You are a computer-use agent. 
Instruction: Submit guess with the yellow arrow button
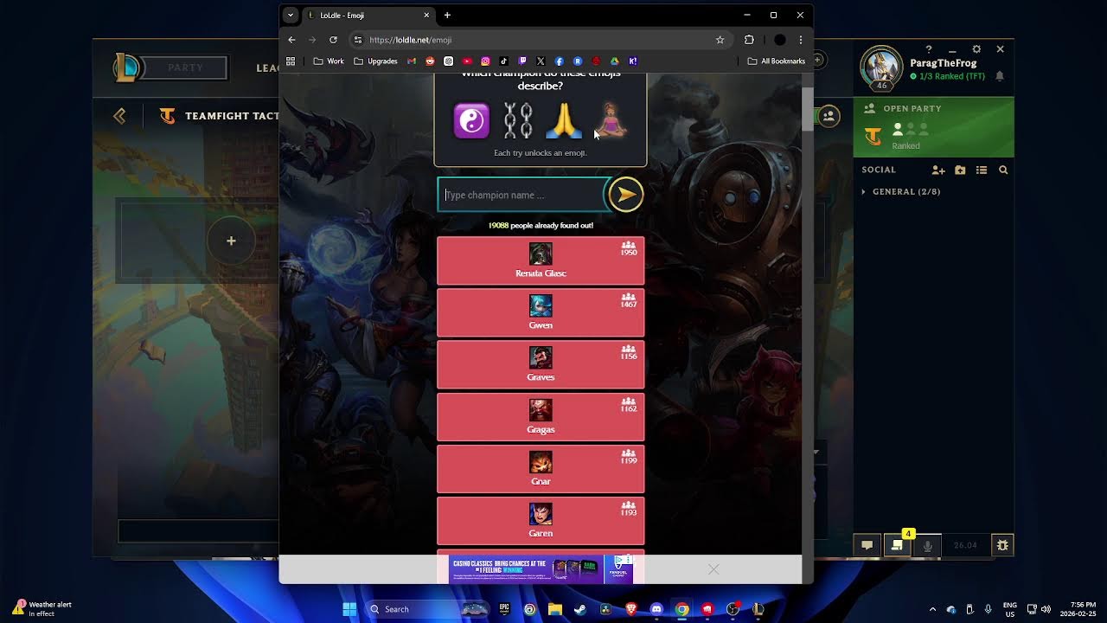(x=625, y=195)
